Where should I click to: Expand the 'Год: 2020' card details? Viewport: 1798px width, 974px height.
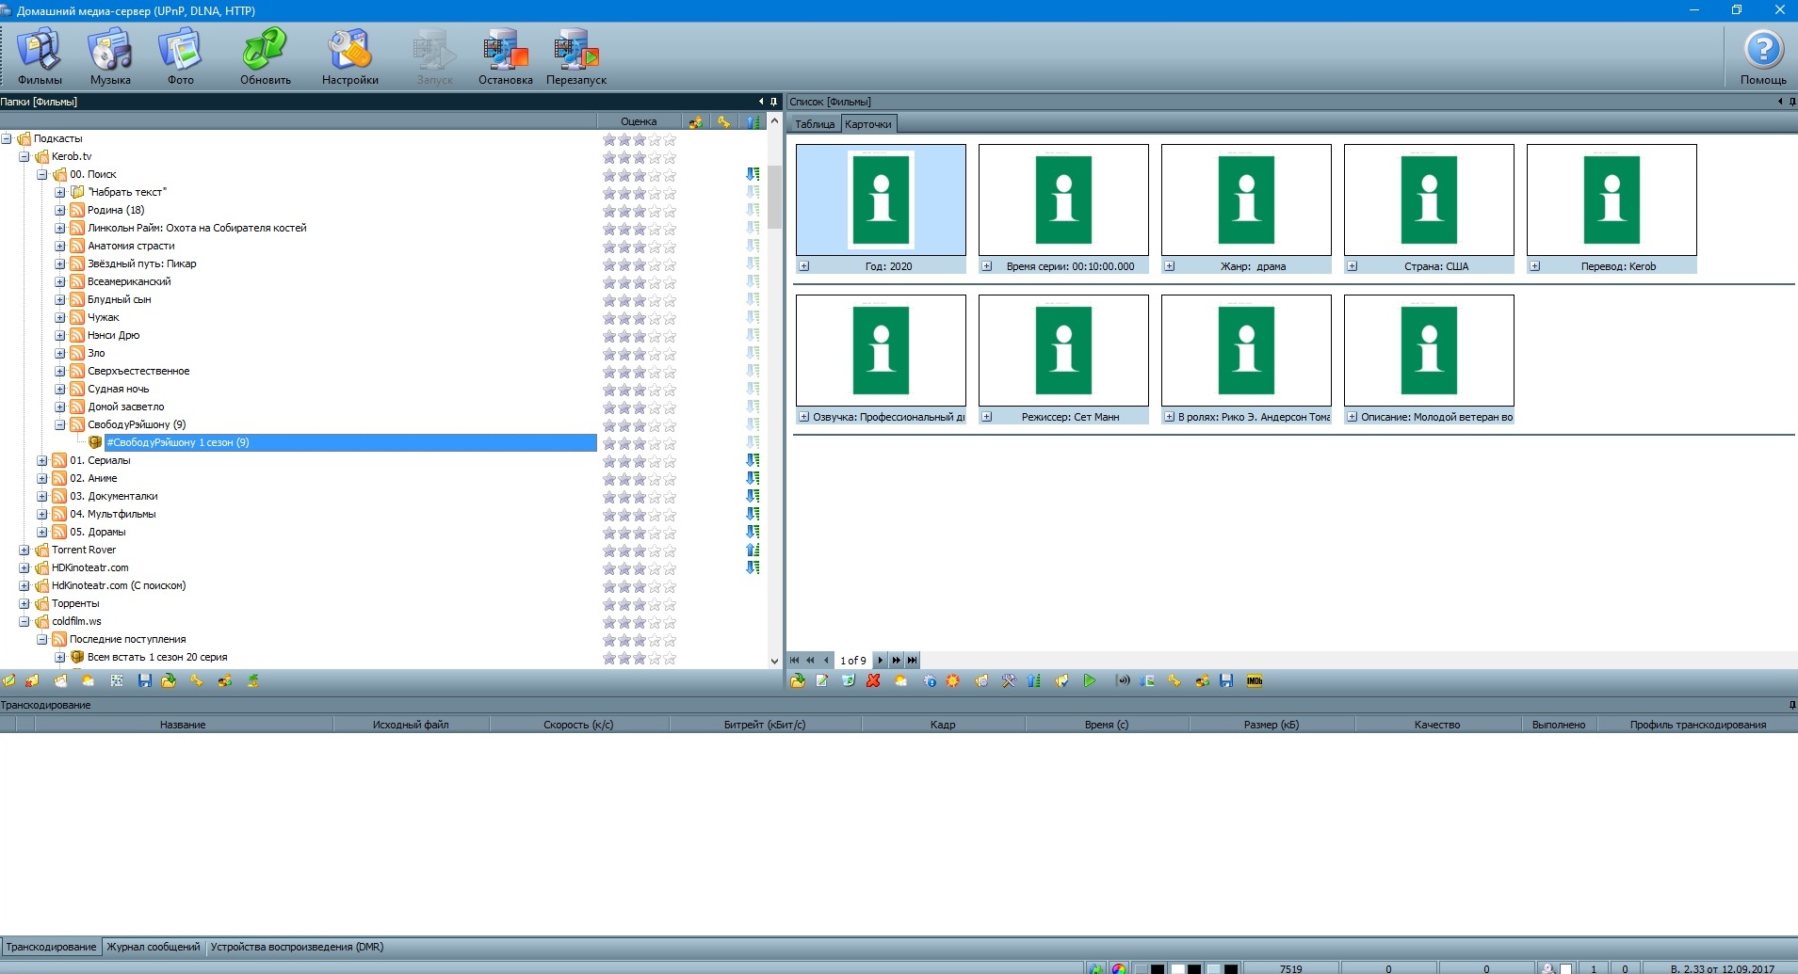[804, 266]
